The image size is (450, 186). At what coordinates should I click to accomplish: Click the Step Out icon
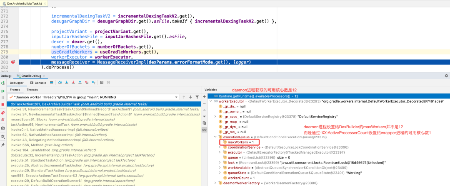pos(80,83)
